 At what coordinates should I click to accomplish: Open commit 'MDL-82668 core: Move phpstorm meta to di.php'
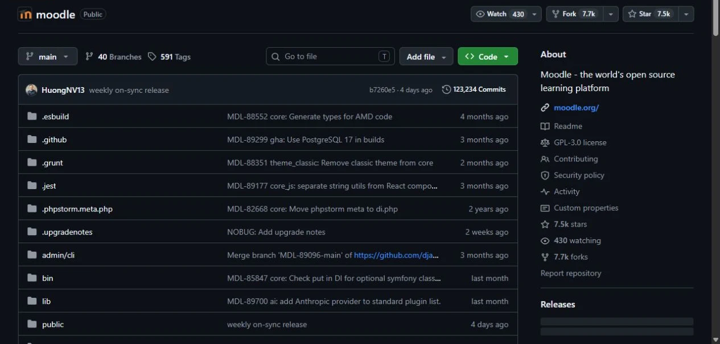[312, 209]
